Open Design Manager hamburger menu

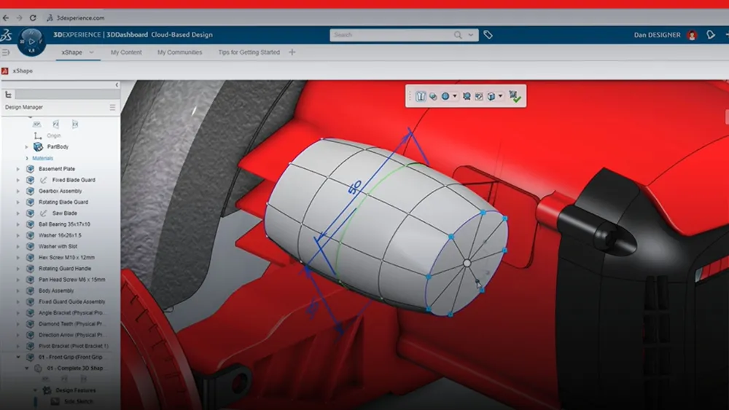point(112,107)
